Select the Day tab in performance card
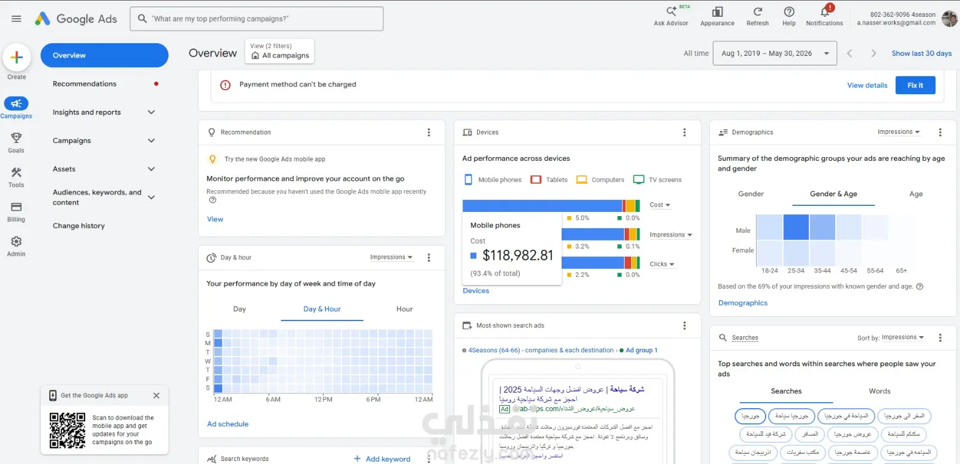This screenshot has width=960, height=464. [239, 309]
